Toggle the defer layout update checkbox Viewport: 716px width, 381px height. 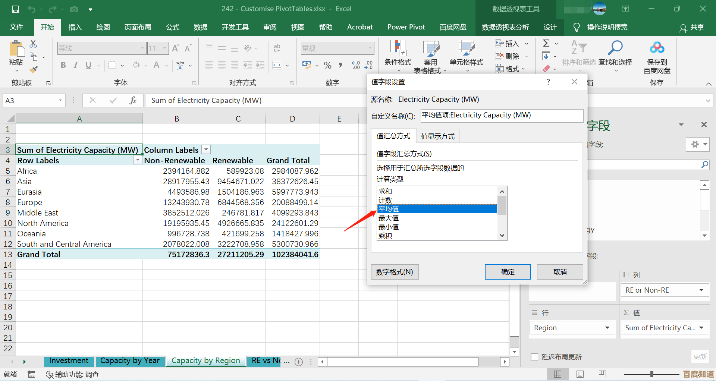tap(534, 357)
